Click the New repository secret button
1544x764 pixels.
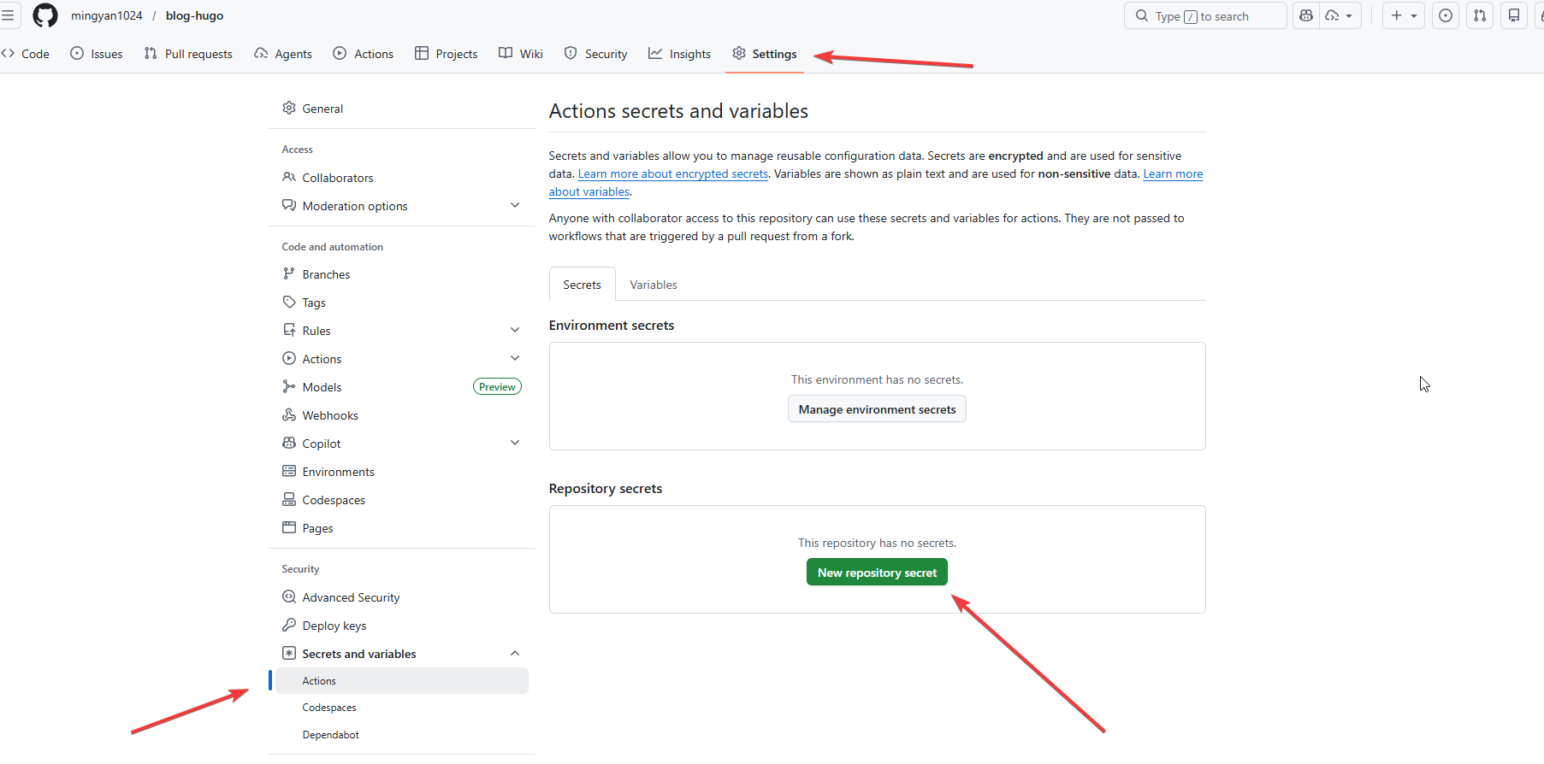(x=877, y=573)
